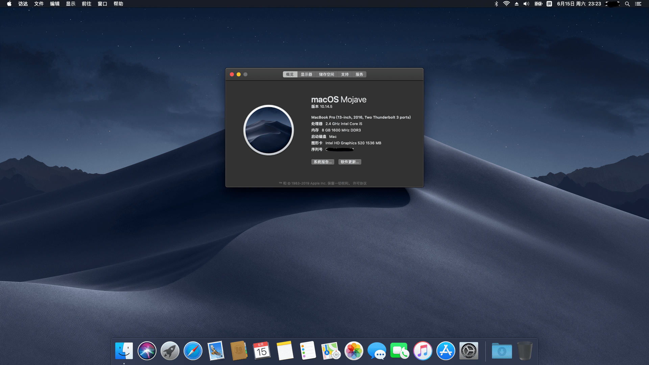Click 系统报告... button
Image resolution: width=649 pixels, height=365 pixels.
323,162
